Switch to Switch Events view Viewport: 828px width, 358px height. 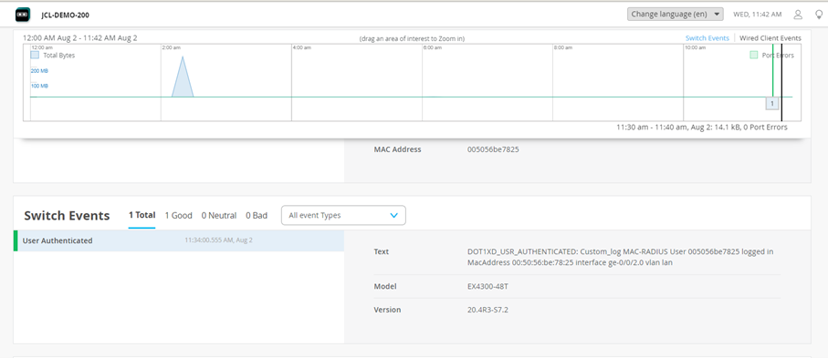point(707,38)
